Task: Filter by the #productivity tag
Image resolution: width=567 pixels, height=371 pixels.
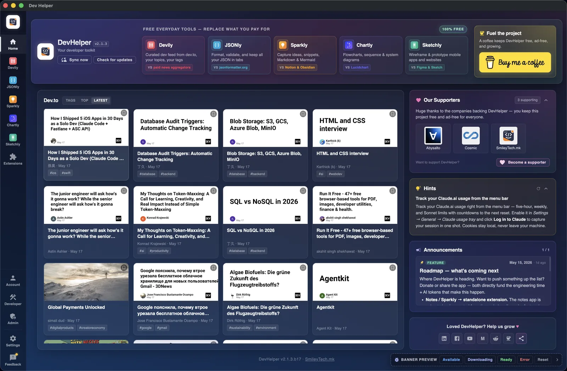Action: [159, 251]
